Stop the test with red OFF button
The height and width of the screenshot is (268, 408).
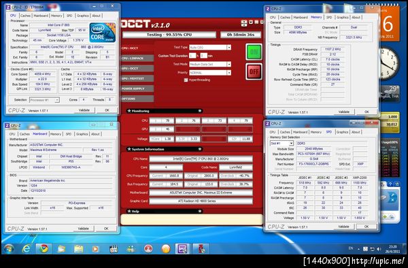tap(254, 71)
